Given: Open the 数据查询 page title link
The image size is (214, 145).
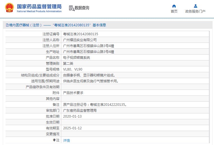Looking at the screenshot, I should click(x=82, y=8).
